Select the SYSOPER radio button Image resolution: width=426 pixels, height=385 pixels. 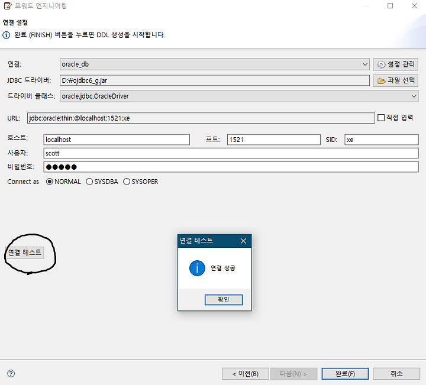(x=127, y=182)
